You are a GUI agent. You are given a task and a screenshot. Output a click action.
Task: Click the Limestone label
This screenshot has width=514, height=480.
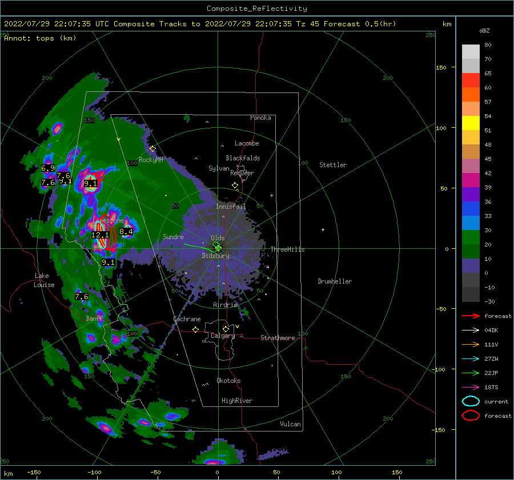click(108, 220)
